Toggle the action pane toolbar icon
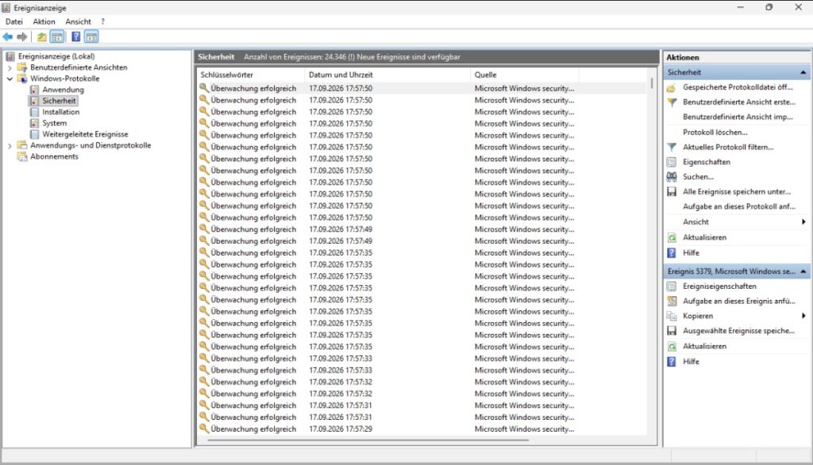The image size is (813, 465). [x=91, y=37]
